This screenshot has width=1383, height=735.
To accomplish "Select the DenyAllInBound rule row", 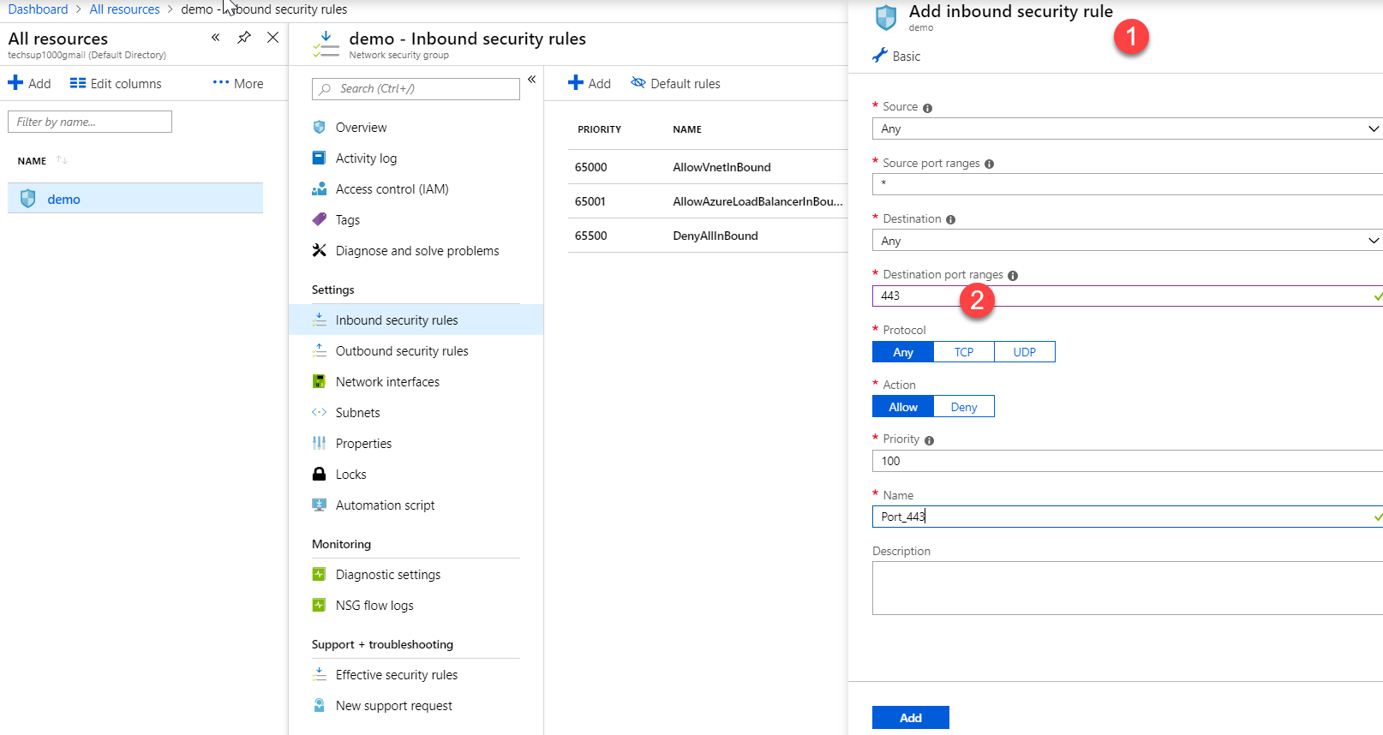I will [x=708, y=236].
